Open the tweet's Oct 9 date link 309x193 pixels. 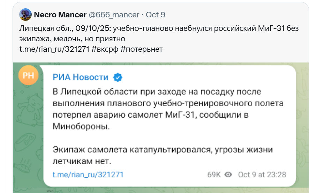[155, 15]
